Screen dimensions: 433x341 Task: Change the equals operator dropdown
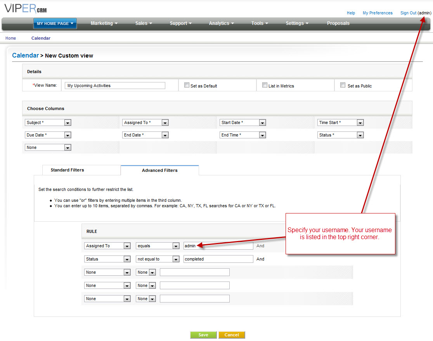(x=158, y=246)
